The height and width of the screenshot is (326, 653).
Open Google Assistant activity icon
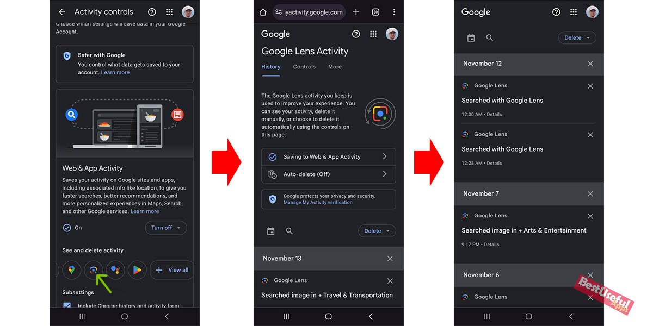pos(115,270)
